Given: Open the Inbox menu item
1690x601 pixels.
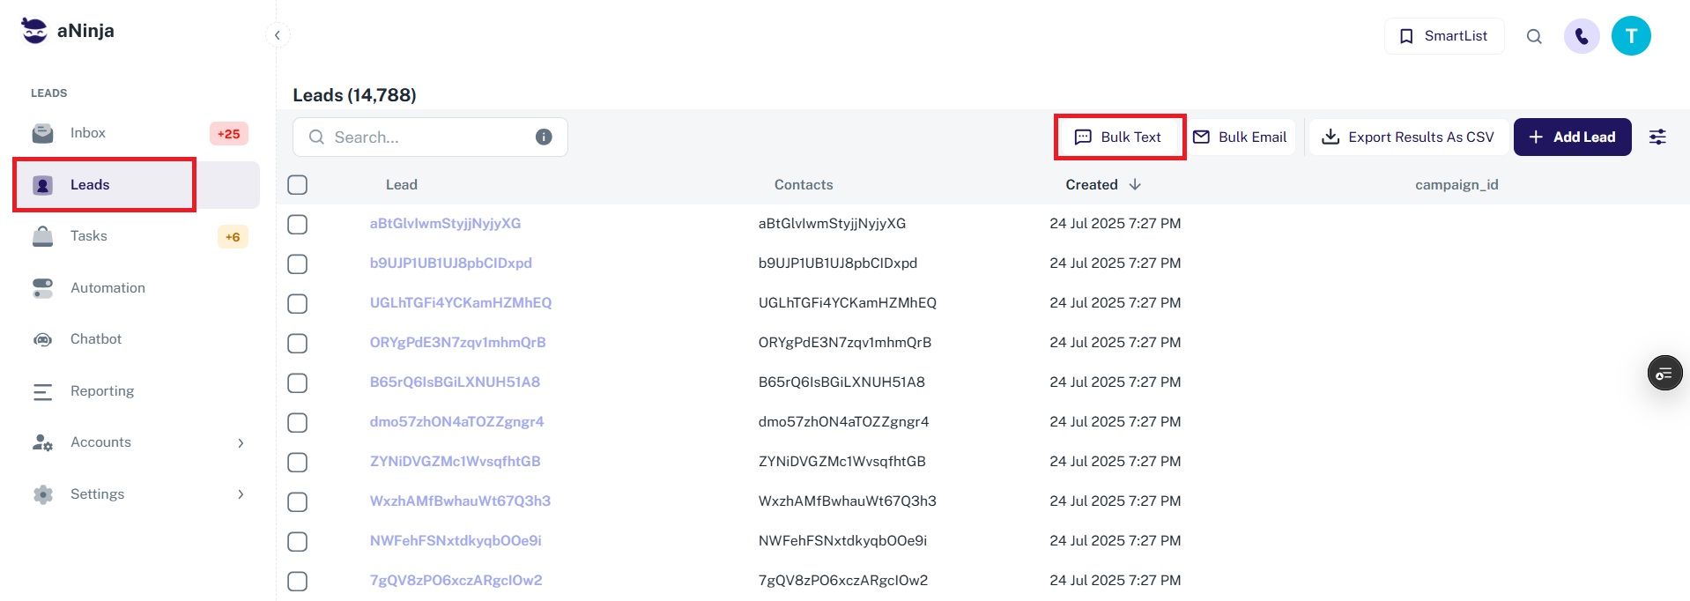Looking at the screenshot, I should click(x=88, y=133).
